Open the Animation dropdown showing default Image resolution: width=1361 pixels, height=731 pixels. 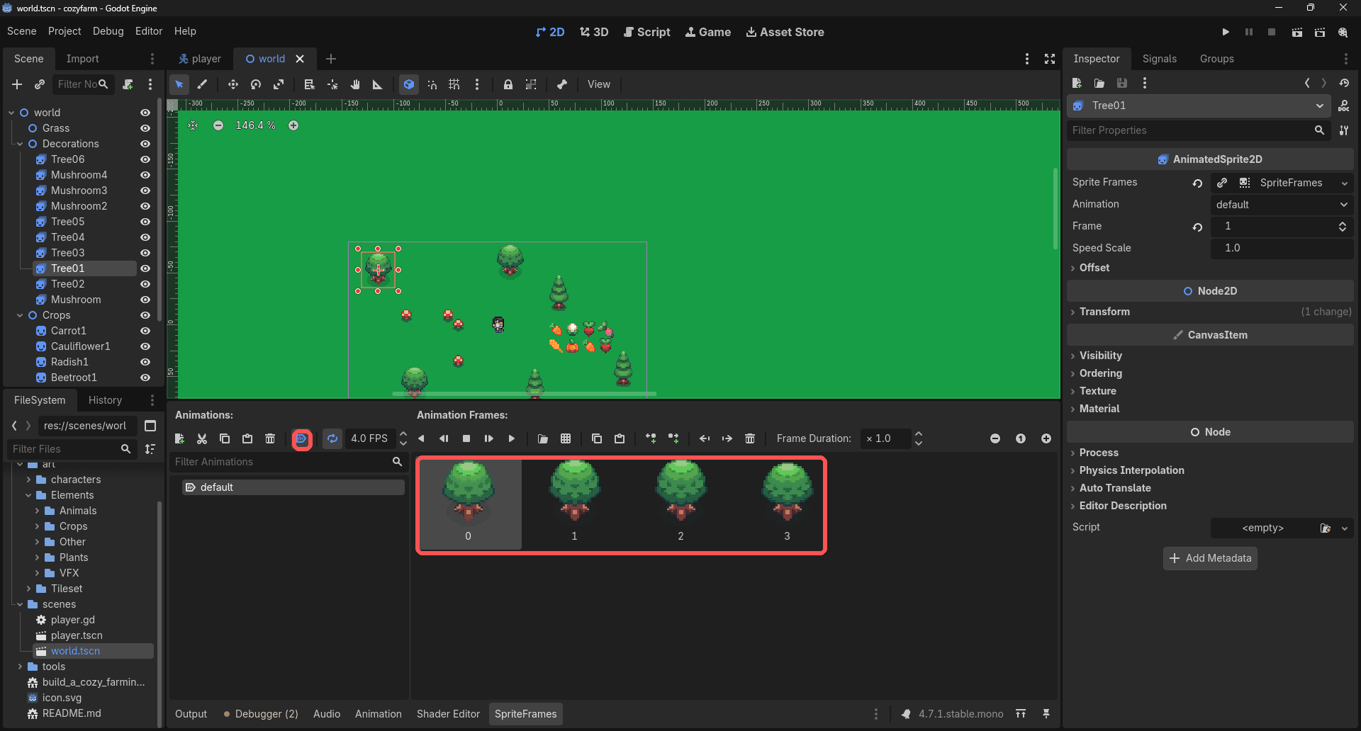(1282, 205)
